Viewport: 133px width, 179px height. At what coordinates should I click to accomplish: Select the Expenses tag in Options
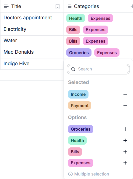80,163
